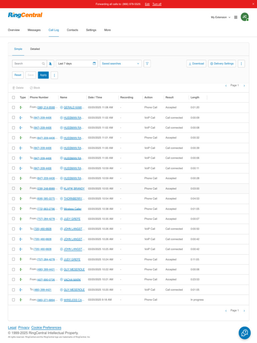Open the help chat bubble icon
Viewport: 257px width, 343px height.
[x=245, y=333]
